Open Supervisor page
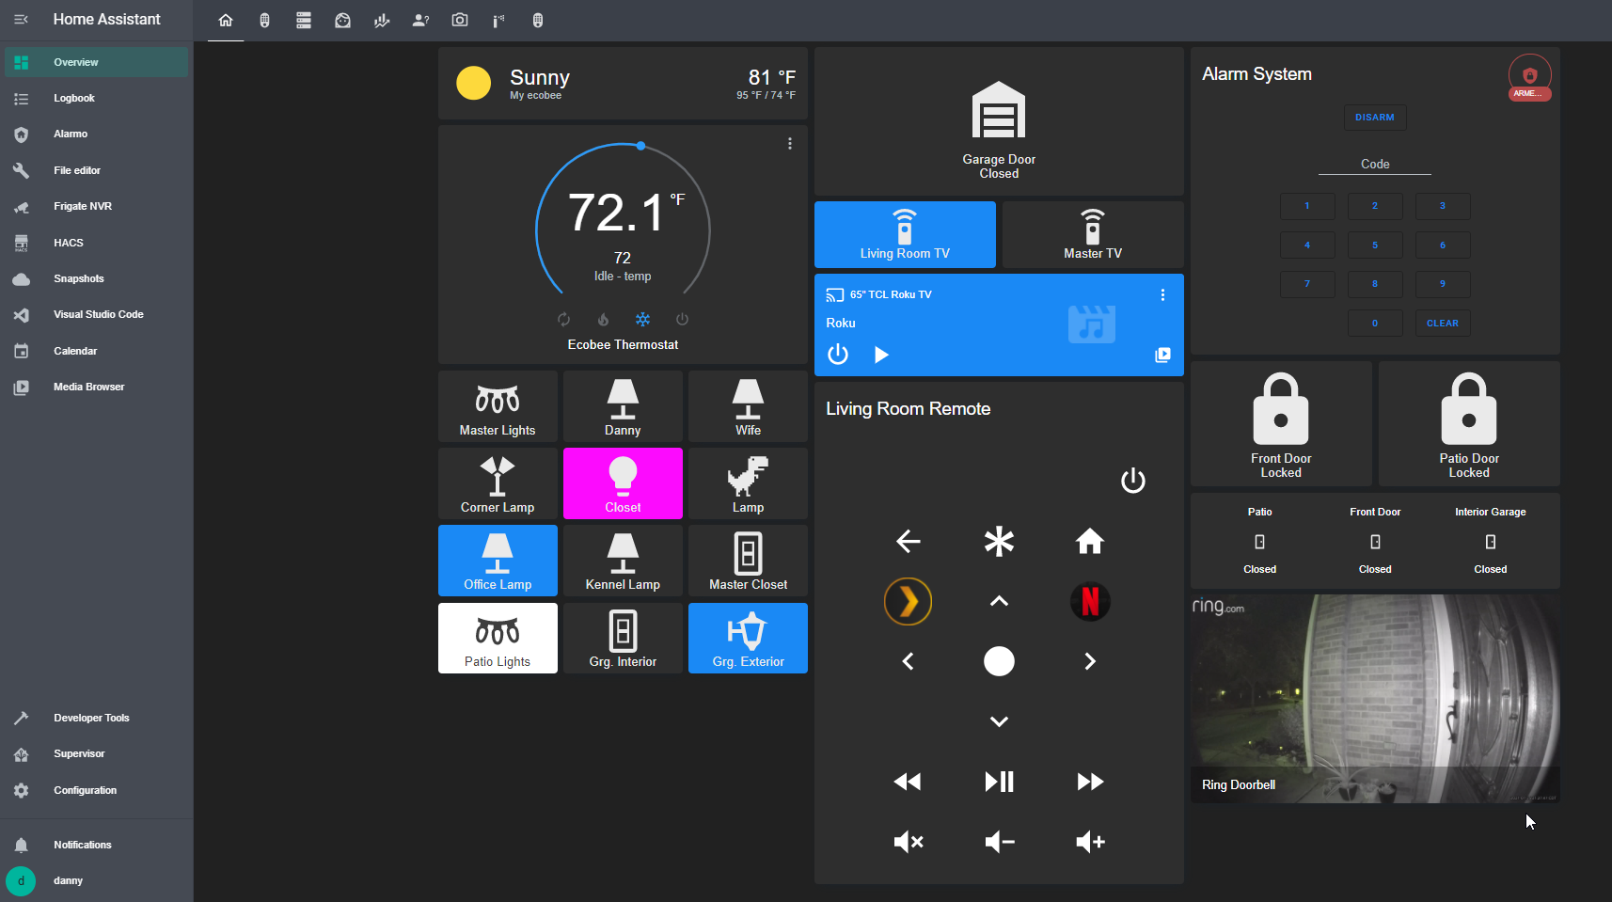The image size is (1612, 902). click(x=96, y=754)
